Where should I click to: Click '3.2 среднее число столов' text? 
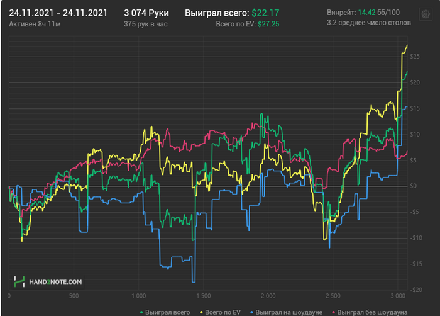[x=369, y=23]
